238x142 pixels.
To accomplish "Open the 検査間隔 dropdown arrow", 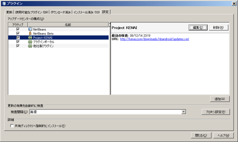I will coord(184,112).
